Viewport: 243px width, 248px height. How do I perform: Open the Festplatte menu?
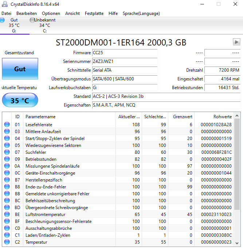point(94,13)
